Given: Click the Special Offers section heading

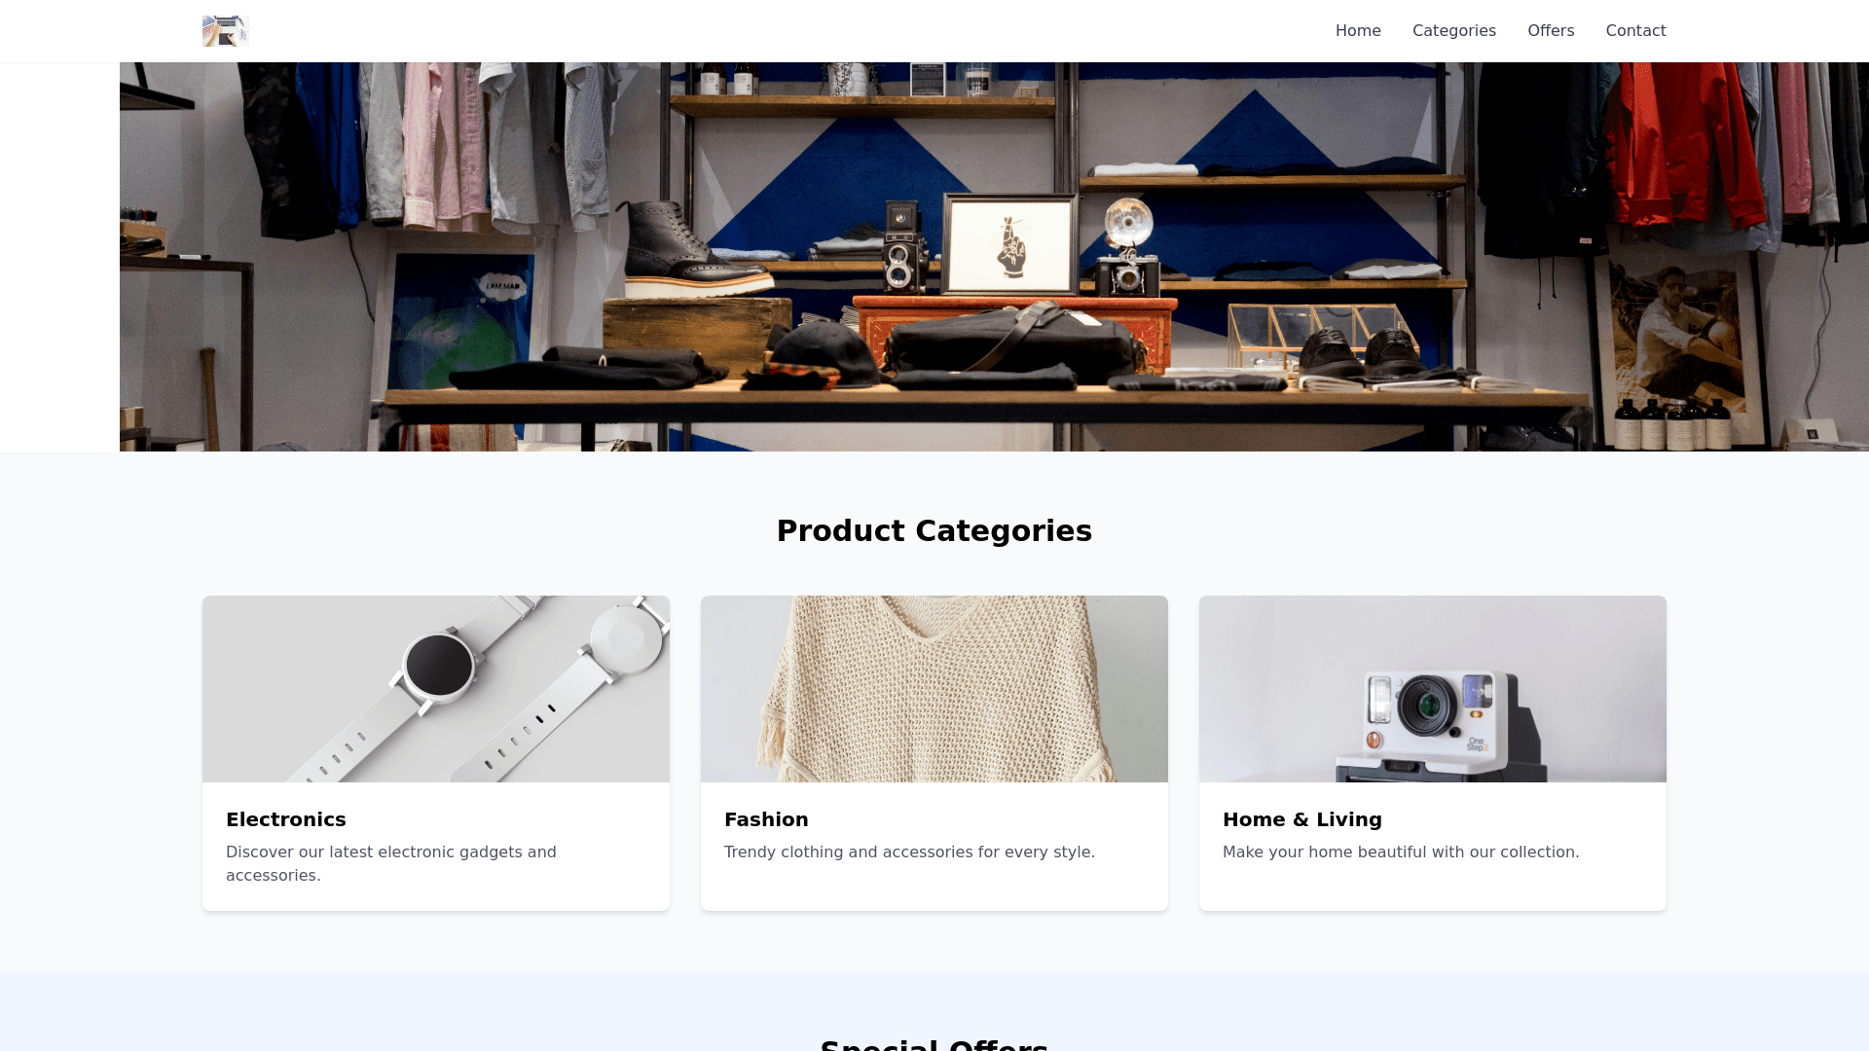Looking at the screenshot, I should [934, 1043].
